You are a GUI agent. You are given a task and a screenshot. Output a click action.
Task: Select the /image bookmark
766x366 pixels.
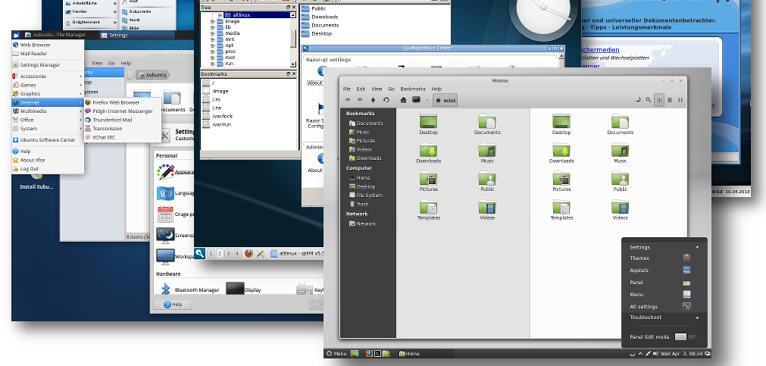click(x=215, y=92)
